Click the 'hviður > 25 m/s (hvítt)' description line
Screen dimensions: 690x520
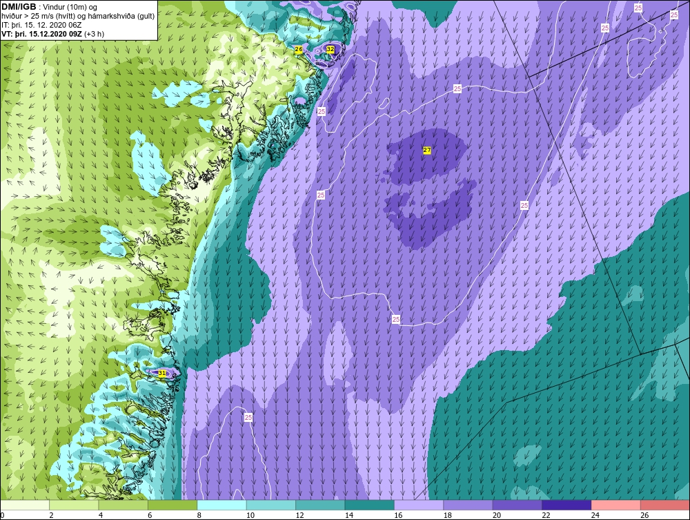click(78, 17)
